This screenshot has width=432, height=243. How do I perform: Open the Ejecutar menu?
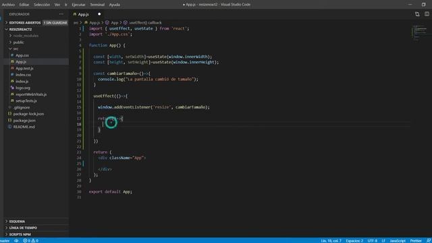point(78,5)
